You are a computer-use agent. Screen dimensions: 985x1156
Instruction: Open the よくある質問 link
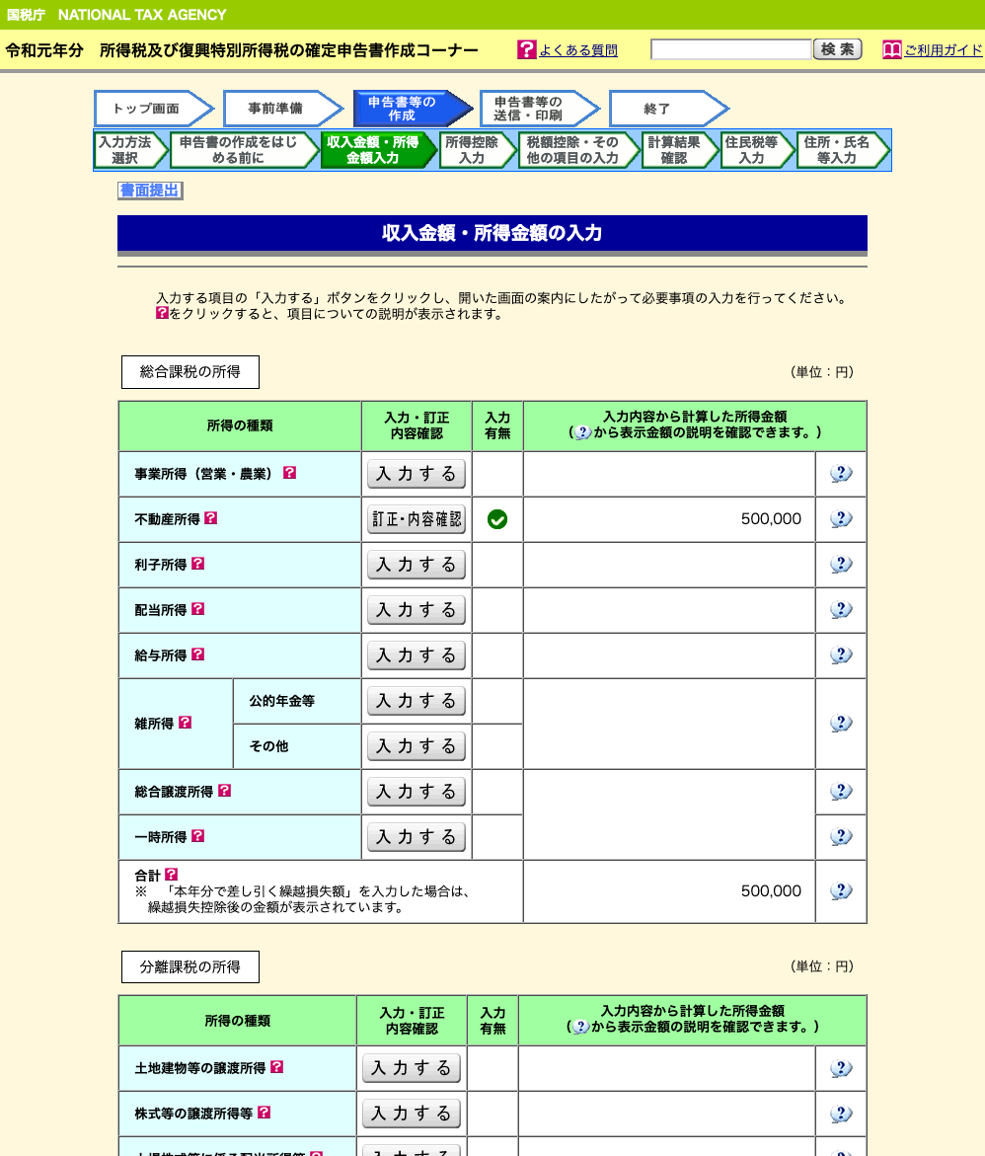(578, 50)
